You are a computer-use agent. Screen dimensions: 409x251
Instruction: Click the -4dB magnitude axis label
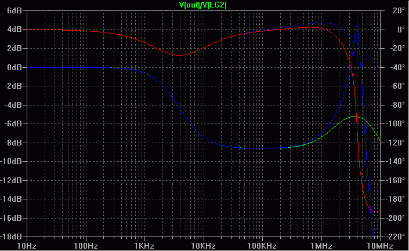[x=13, y=105]
